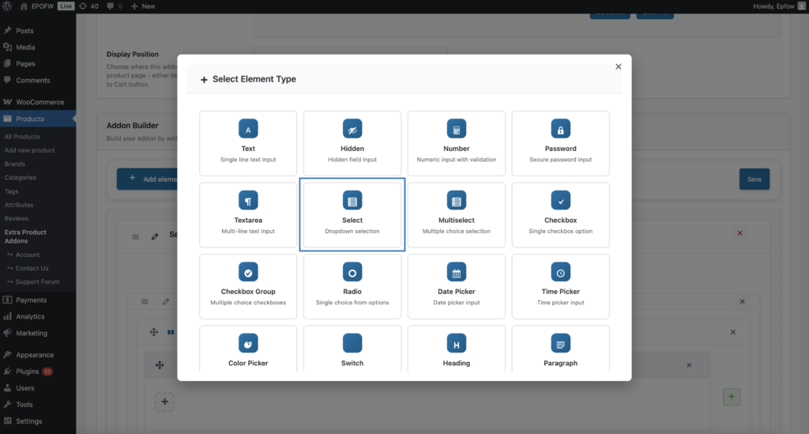Choose the Heading element icon

tap(457, 344)
